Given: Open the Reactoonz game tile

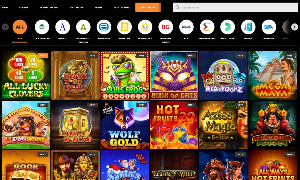Looking at the screenshot, I should 223,75.
